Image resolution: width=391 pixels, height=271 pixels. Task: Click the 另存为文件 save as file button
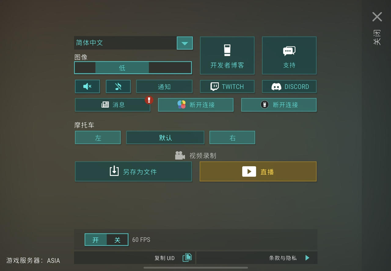point(133,172)
